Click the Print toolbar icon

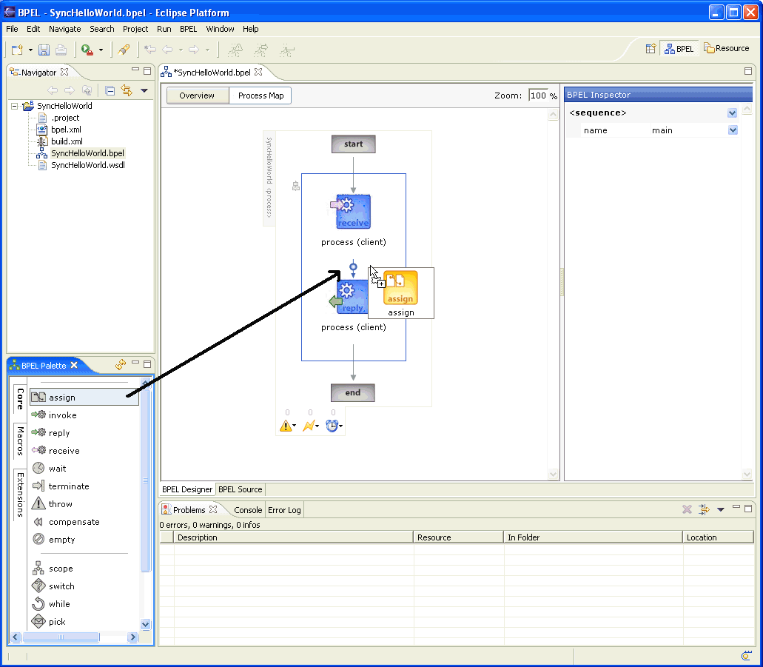pyautogui.click(x=61, y=50)
